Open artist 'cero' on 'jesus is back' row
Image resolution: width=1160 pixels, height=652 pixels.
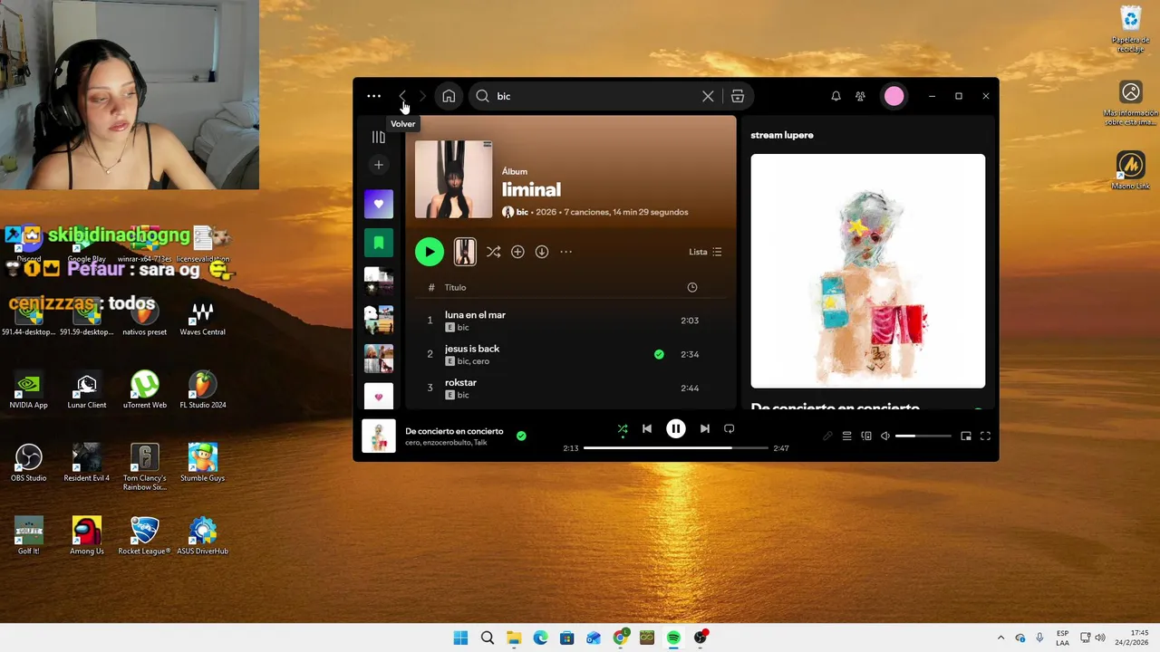point(480,361)
